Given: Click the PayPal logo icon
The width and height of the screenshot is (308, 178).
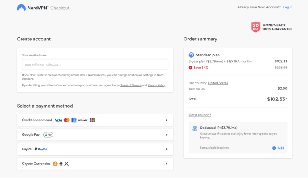Looking at the screenshot, I should 41,149.
